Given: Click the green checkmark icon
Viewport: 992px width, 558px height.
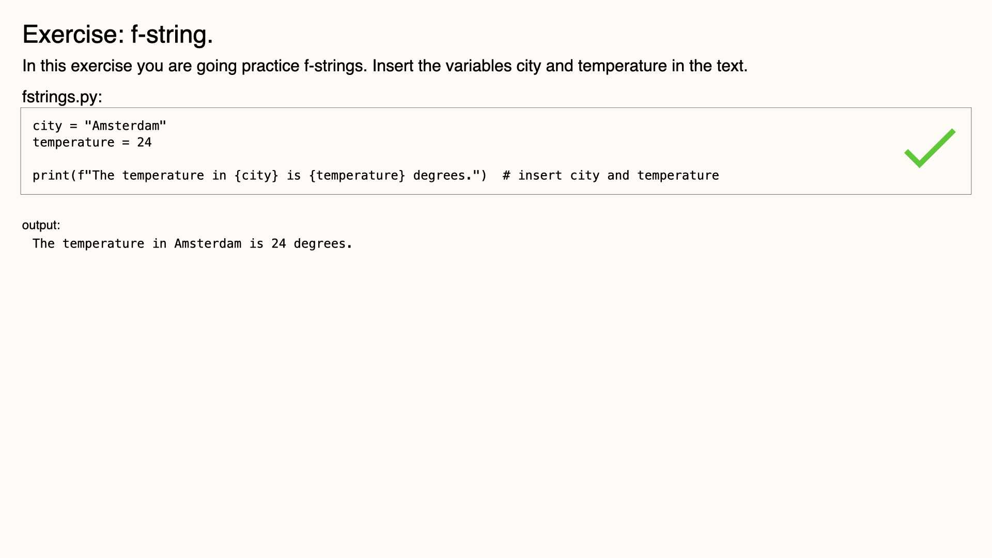Looking at the screenshot, I should pos(930,148).
